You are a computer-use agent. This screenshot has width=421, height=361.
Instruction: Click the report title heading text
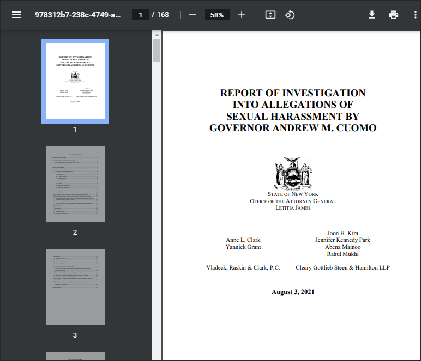[293, 111]
